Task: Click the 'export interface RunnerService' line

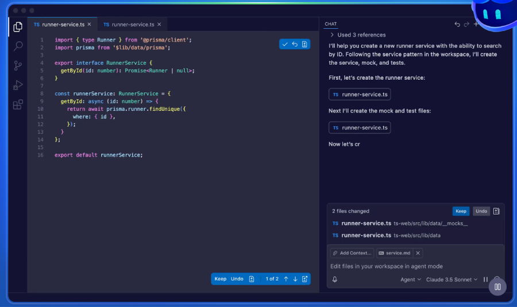Action: pos(103,63)
